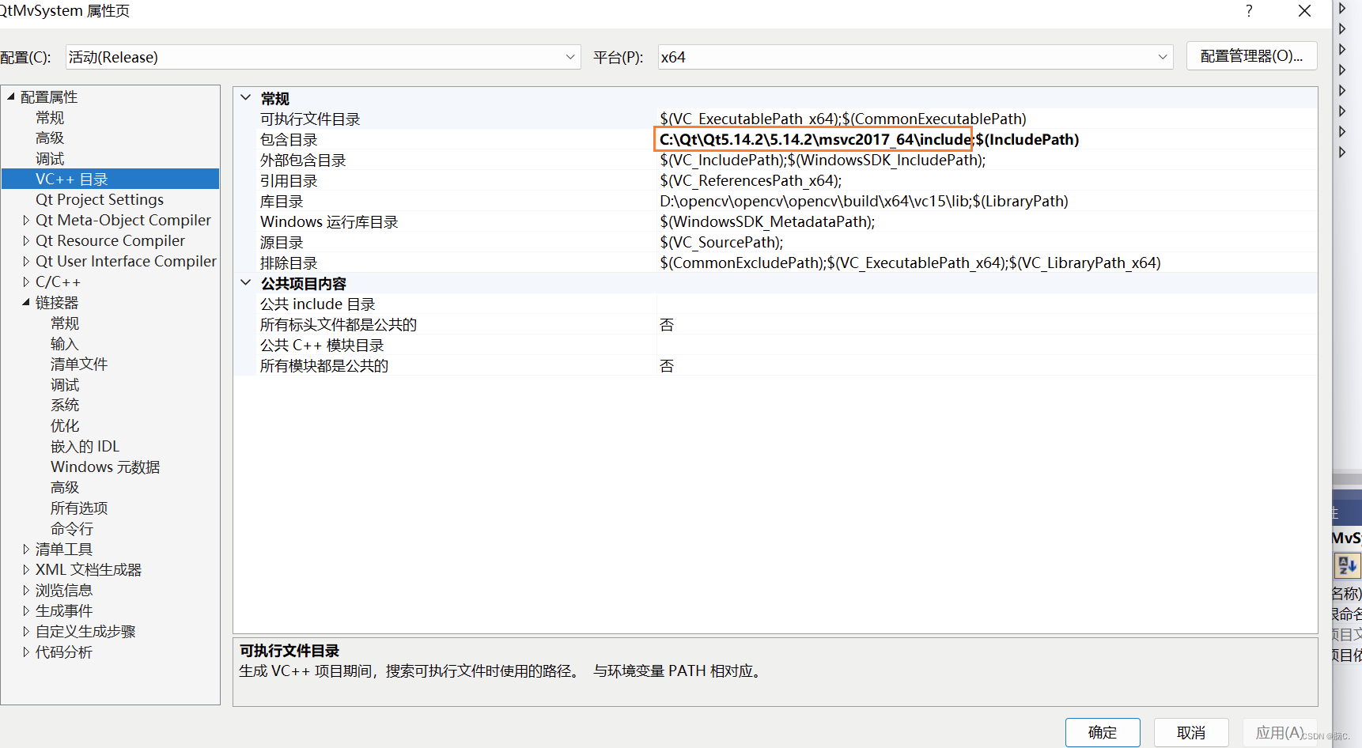Viewport: 1362px width, 748px height.
Task: Expand XML 文档生成器 node
Action: (x=26, y=569)
